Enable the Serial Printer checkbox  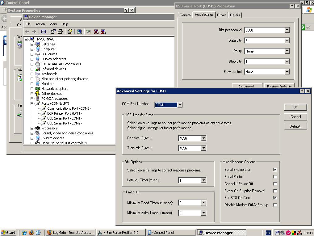(275, 177)
